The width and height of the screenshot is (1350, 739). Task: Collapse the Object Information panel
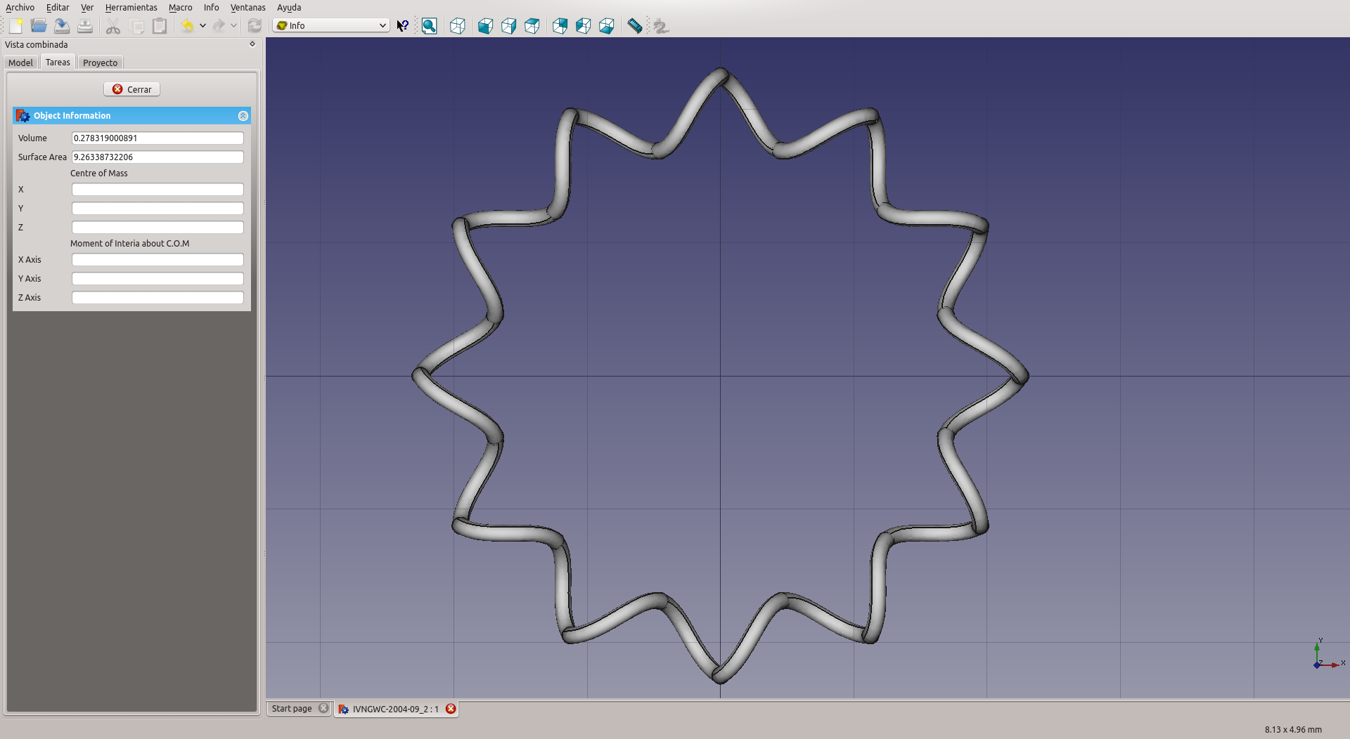pyautogui.click(x=243, y=116)
